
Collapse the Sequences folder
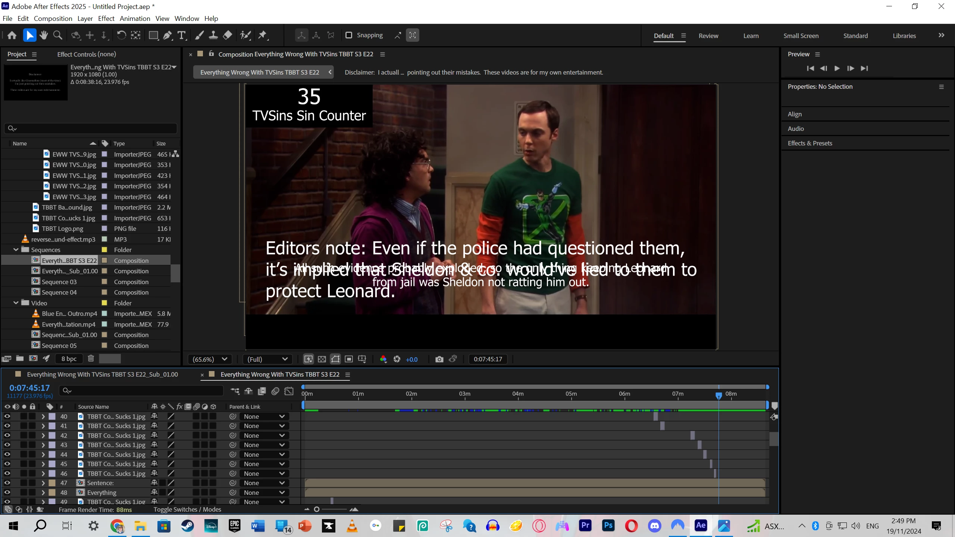point(16,249)
